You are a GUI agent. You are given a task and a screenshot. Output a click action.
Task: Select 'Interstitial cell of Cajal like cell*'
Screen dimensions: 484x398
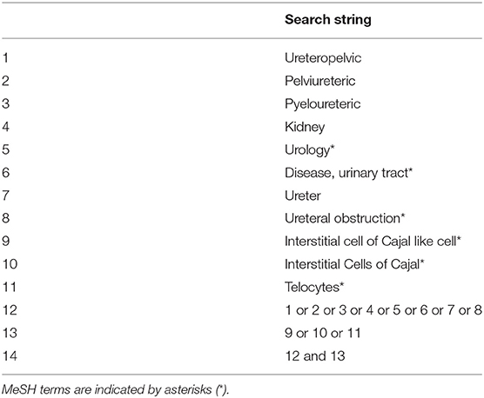[x=373, y=242]
